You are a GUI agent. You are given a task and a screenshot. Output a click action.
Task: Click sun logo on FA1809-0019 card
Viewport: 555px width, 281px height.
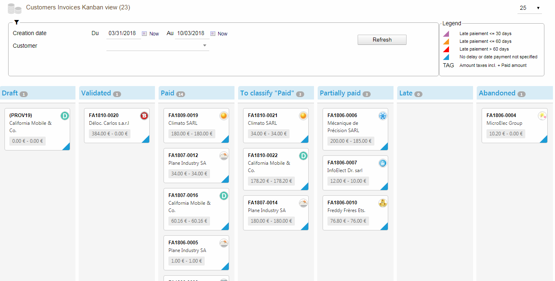pyautogui.click(x=223, y=116)
